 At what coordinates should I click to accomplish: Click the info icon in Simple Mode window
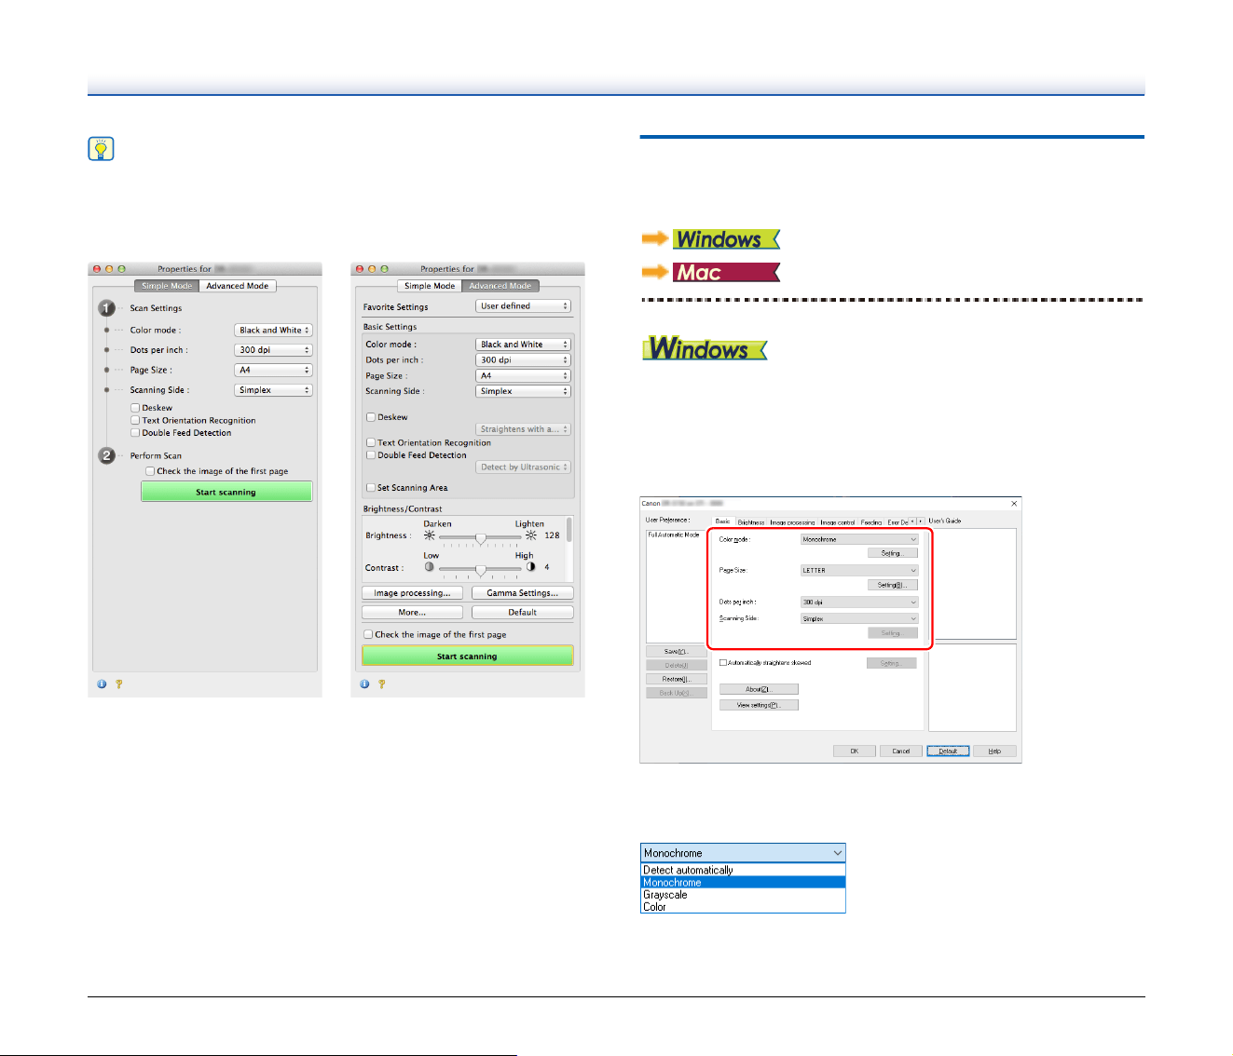pyautogui.click(x=102, y=684)
